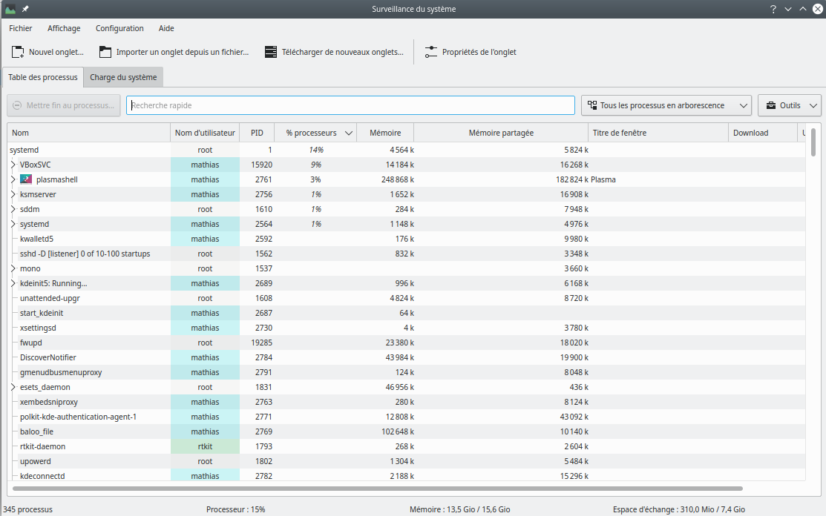Click the Importer un onglet icon
Image resolution: width=826 pixels, height=516 pixels.
tap(105, 52)
